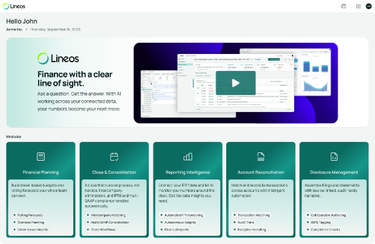The image size is (375, 244).
Task: Click the Financial Planning calculator icon
Action: (x=40, y=157)
